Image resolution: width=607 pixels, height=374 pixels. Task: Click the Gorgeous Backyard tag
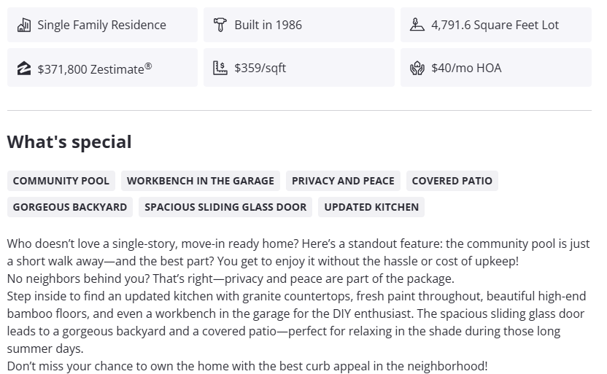click(70, 207)
